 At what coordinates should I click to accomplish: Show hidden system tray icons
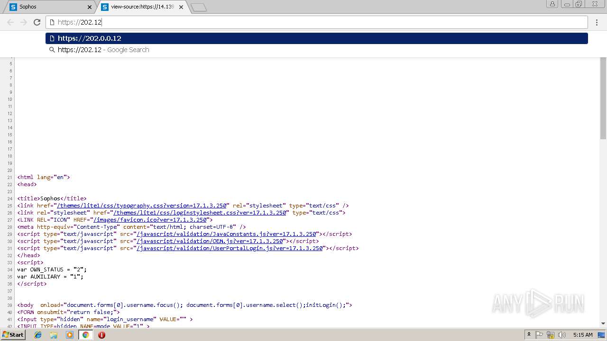pyautogui.click(x=529, y=335)
